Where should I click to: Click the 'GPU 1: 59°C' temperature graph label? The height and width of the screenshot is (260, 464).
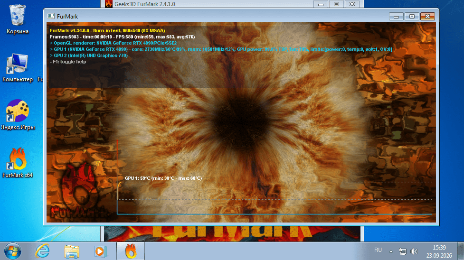163,178
